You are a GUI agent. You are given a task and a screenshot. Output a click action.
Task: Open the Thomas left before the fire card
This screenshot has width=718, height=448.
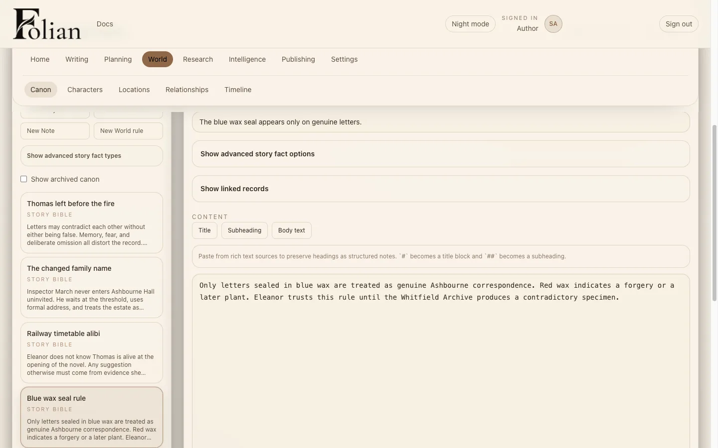click(92, 223)
